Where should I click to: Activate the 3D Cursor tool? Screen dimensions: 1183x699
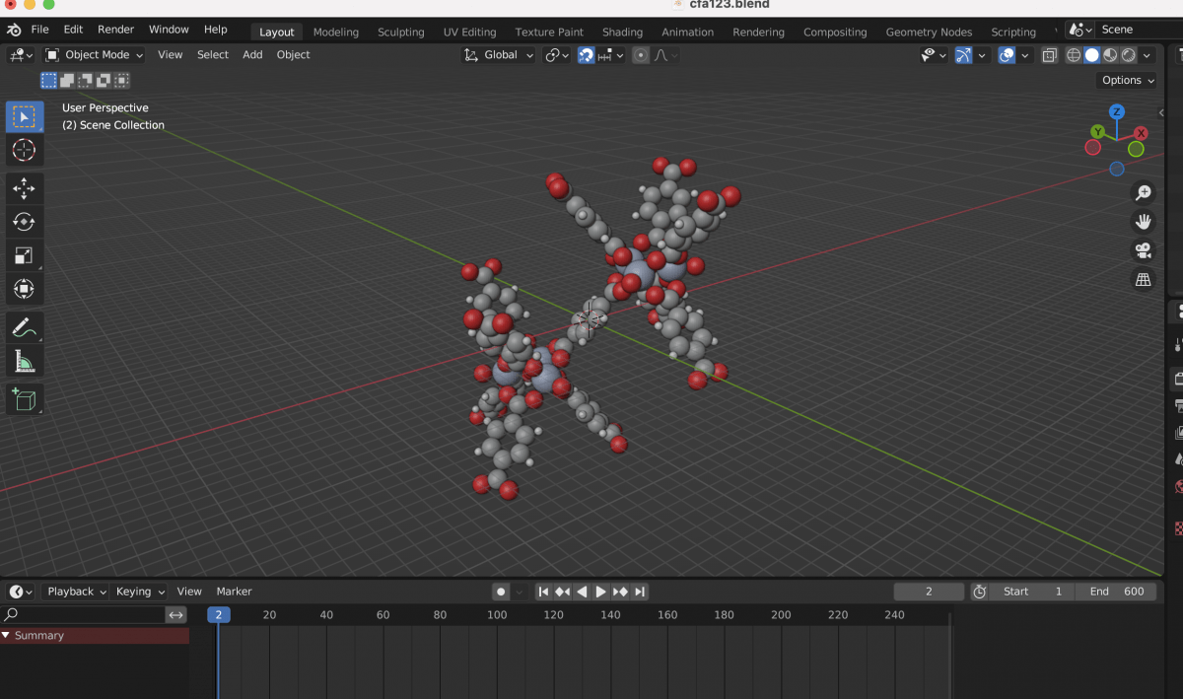[x=25, y=150]
